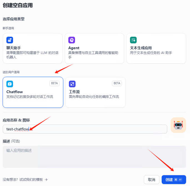Screen dimensions: 190x186
Task: Click the Enter key icon on 创建 button
Action: (181, 180)
